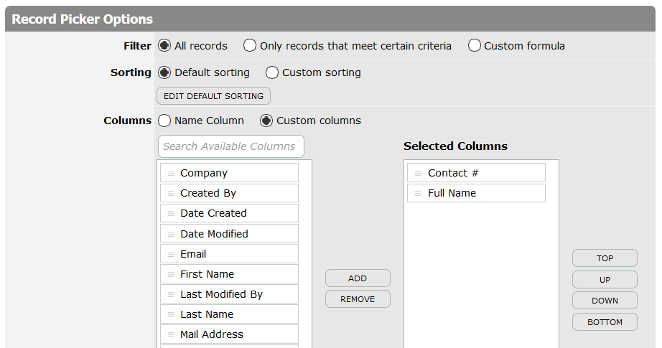Click drag handle icon beside Contact #
662x348 pixels.
418,173
